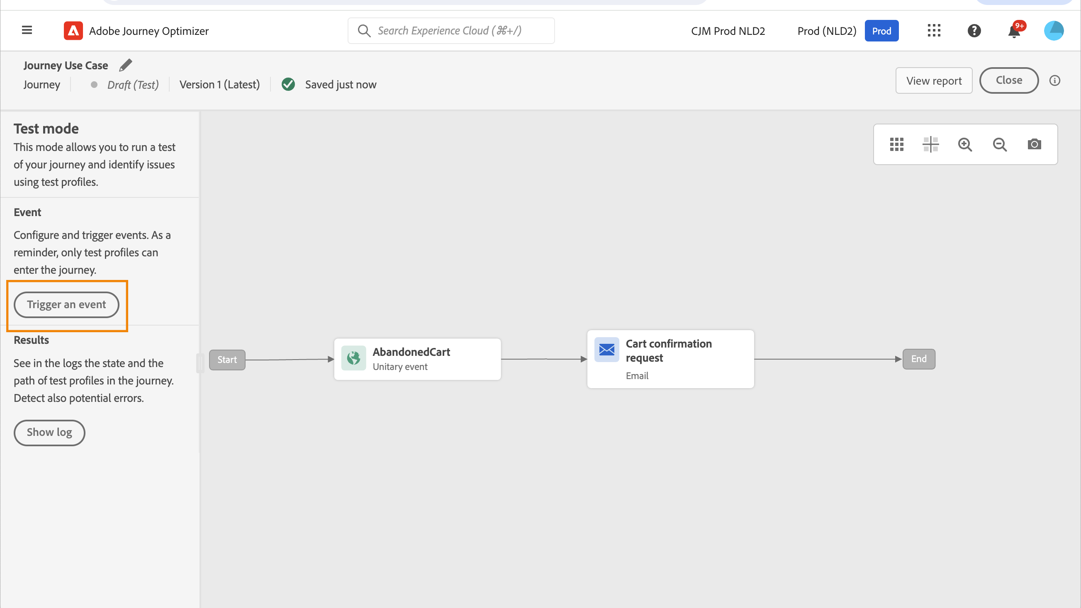Click the user profile avatar

[x=1053, y=31]
